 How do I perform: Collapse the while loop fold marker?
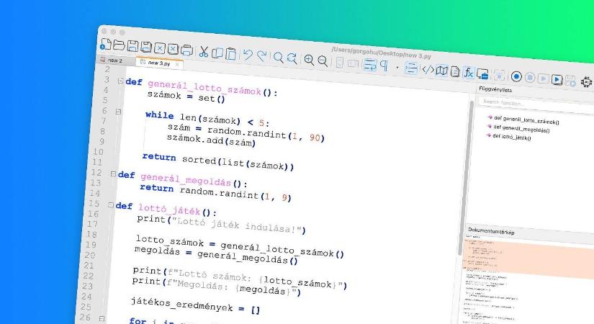point(118,112)
